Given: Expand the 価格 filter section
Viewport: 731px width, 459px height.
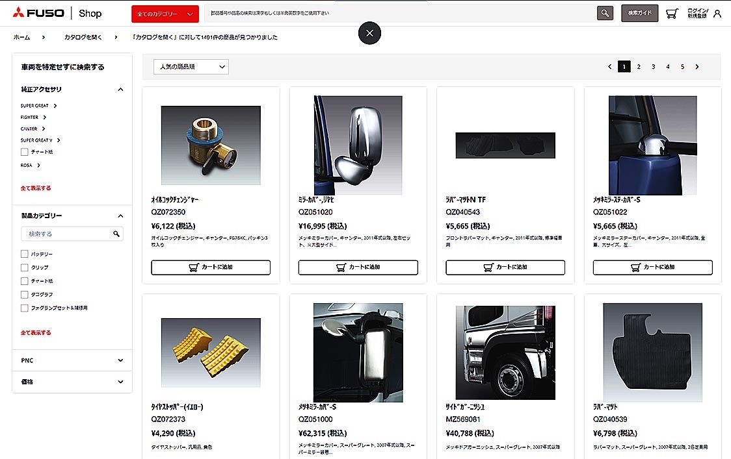Looking at the screenshot, I should click(x=72, y=382).
